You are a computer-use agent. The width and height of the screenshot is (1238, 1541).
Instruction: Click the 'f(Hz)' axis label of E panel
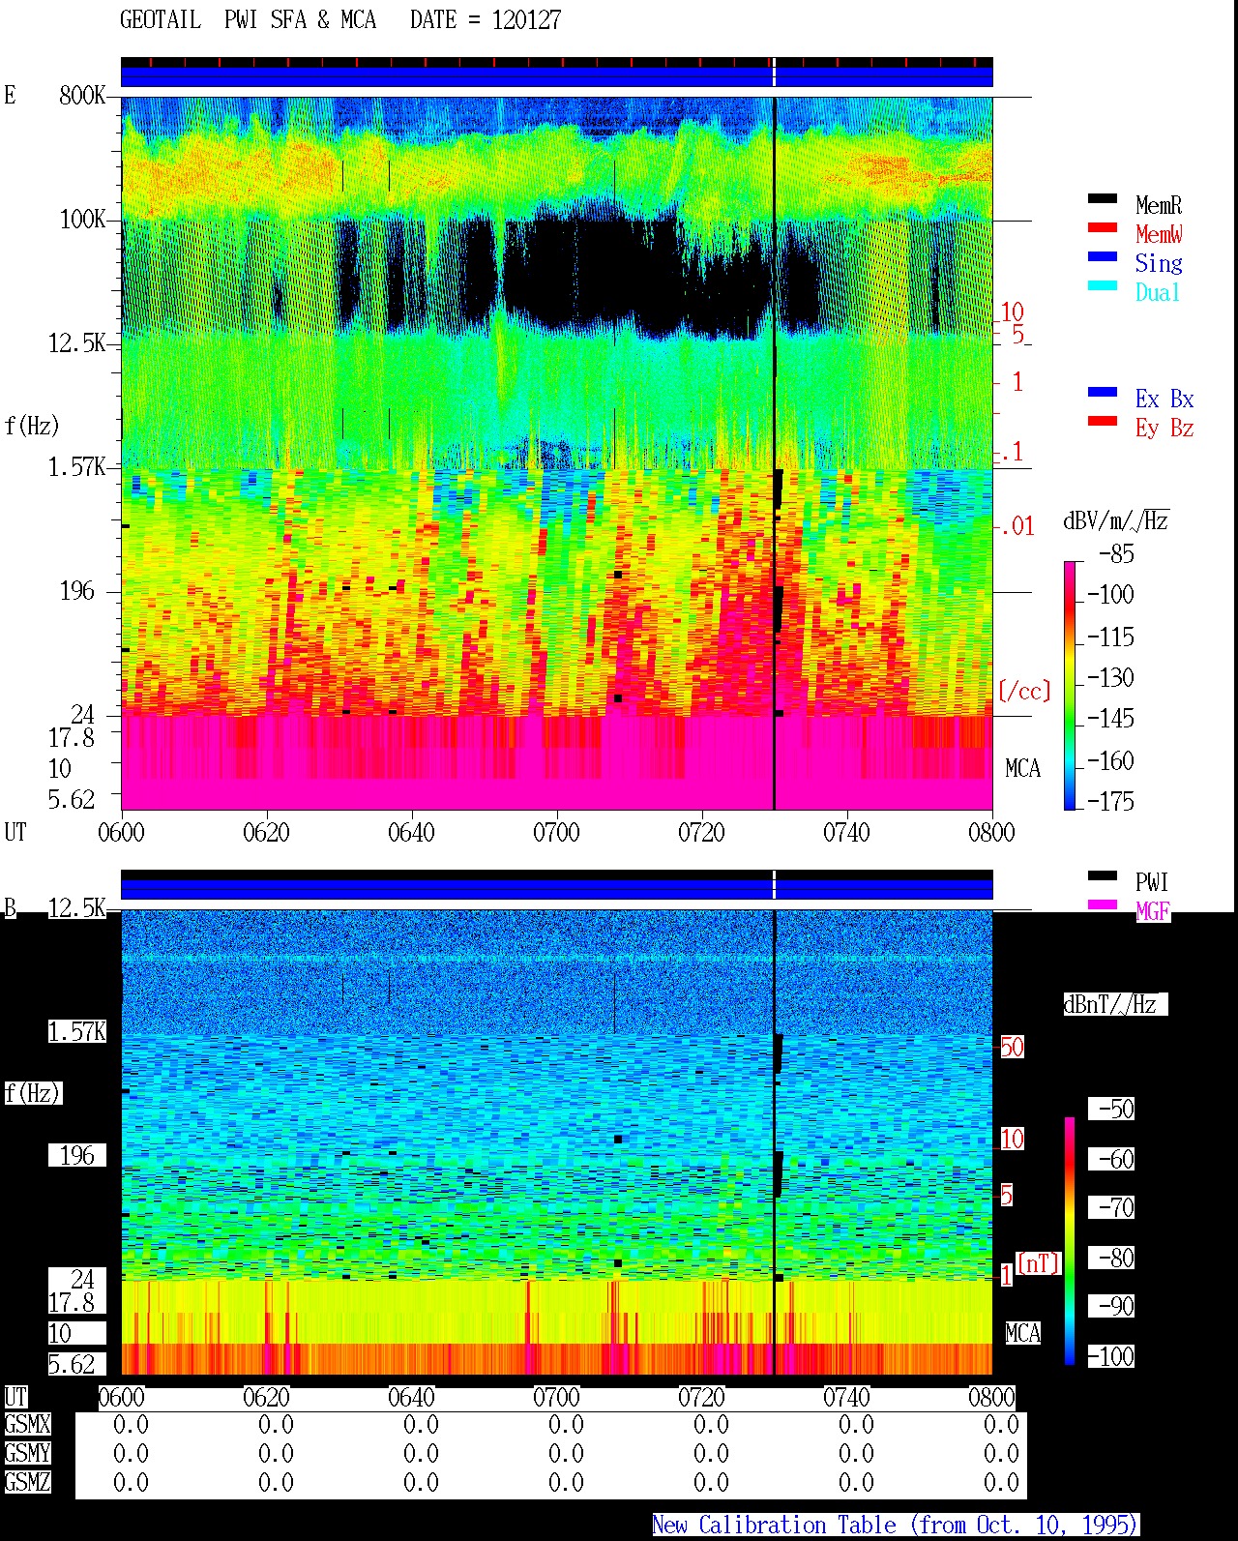pyautogui.click(x=32, y=426)
